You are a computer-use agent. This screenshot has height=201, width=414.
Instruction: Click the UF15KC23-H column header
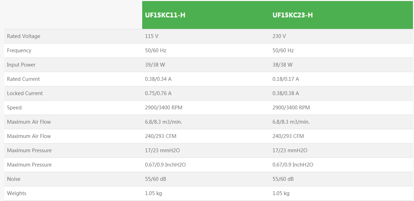pos(292,15)
